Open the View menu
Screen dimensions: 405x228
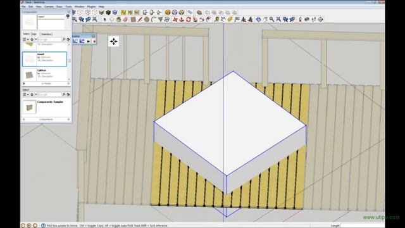(x=39, y=6)
